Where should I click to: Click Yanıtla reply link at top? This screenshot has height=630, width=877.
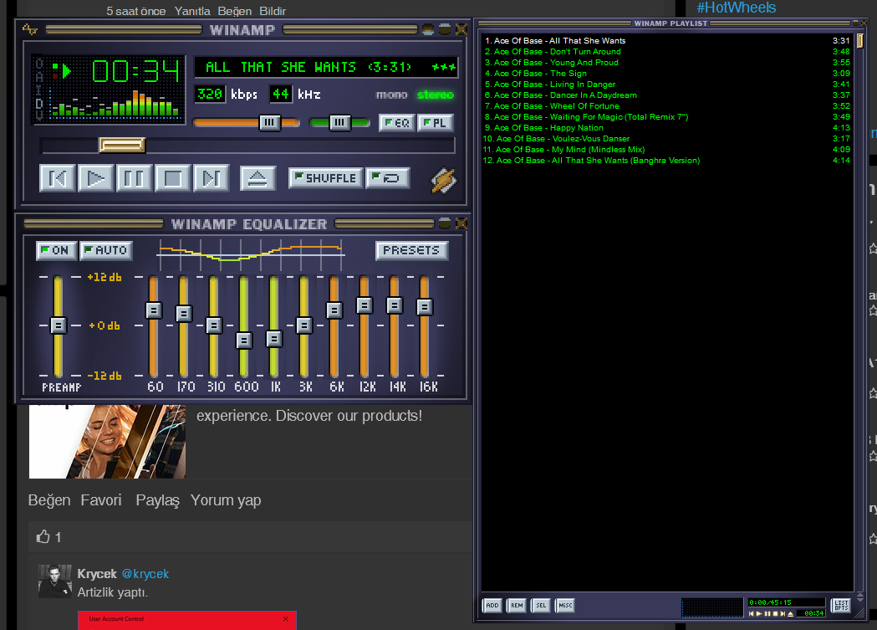pos(192,11)
